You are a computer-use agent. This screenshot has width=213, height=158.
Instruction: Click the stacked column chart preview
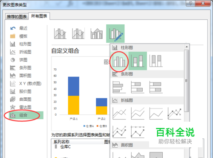point(81,94)
